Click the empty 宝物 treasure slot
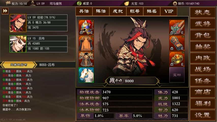This screenshot has width=217, height=122. pos(177,75)
